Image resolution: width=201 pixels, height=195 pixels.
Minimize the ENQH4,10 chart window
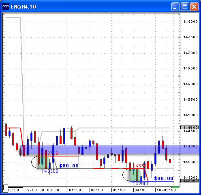click(x=175, y=6)
